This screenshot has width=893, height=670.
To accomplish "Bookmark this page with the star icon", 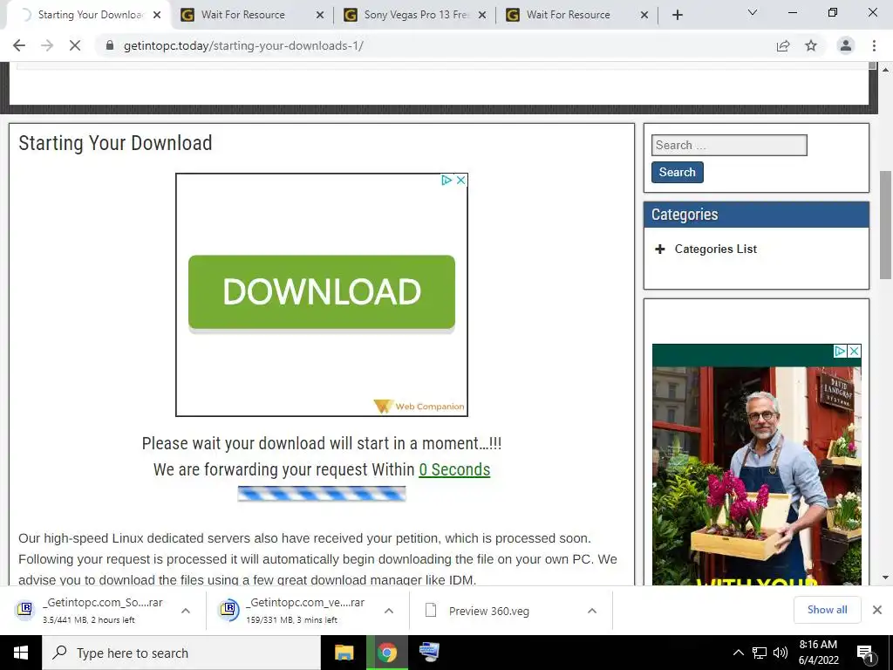I will (x=811, y=45).
